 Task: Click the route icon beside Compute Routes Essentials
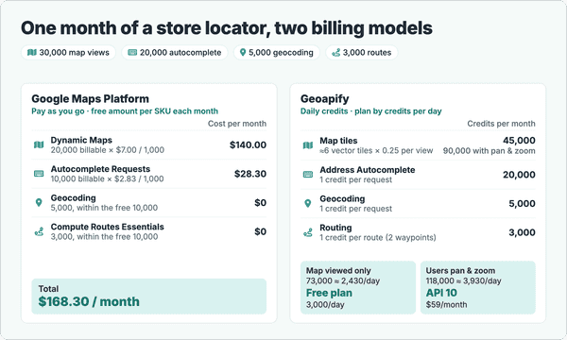(39, 231)
